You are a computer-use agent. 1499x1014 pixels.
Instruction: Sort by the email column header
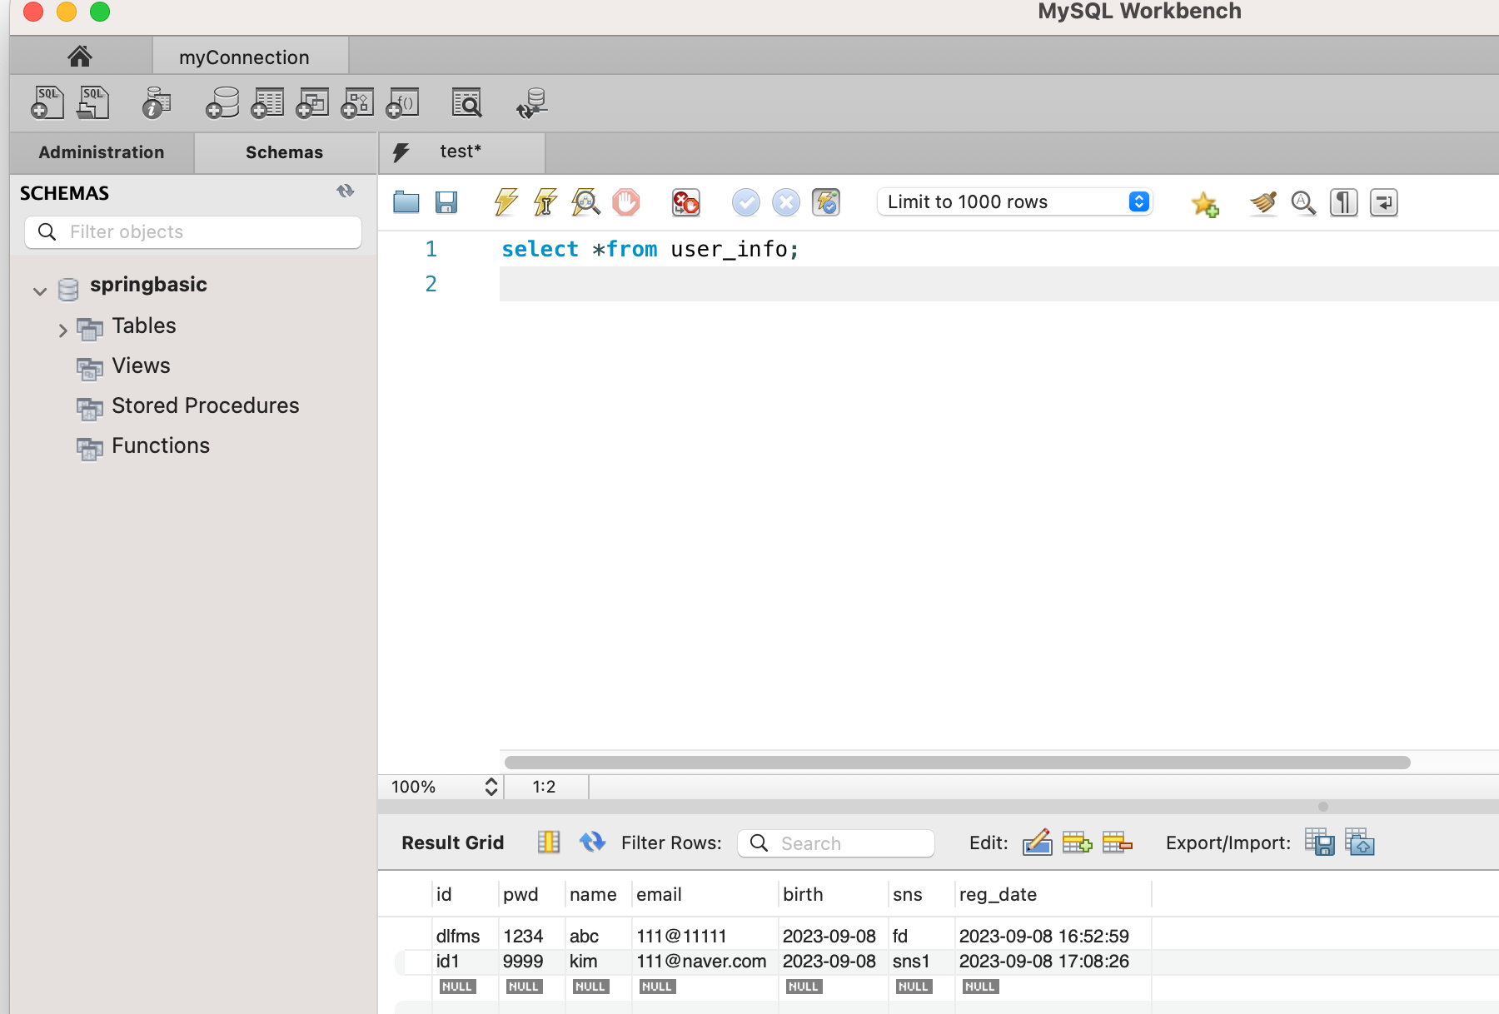coord(705,894)
